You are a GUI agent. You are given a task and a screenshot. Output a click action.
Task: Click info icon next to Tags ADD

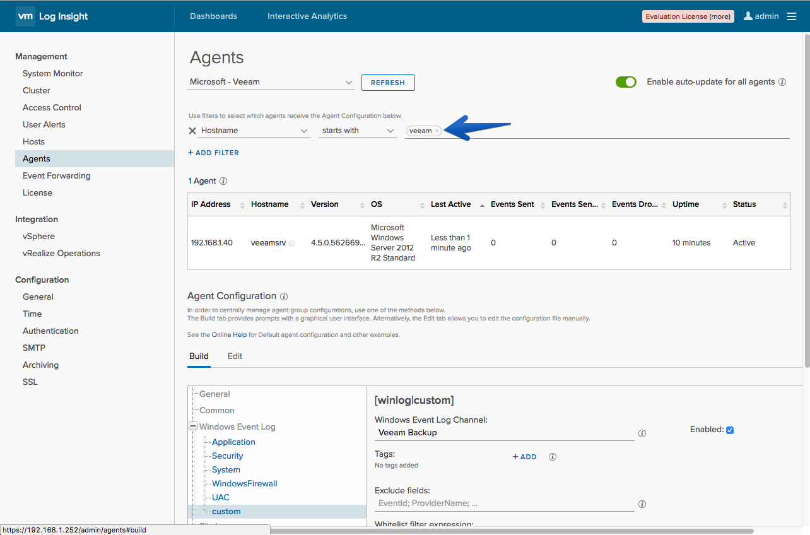[x=553, y=457]
